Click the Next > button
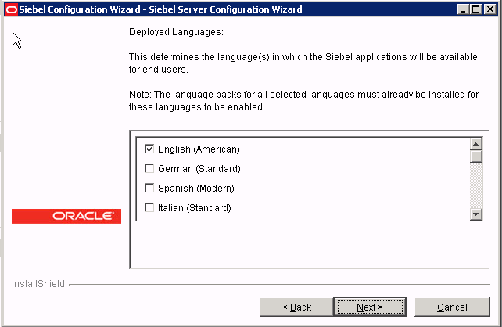 [370, 307]
